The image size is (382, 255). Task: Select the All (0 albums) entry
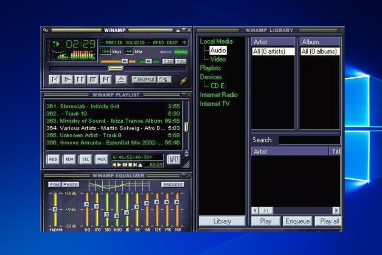[x=320, y=51]
